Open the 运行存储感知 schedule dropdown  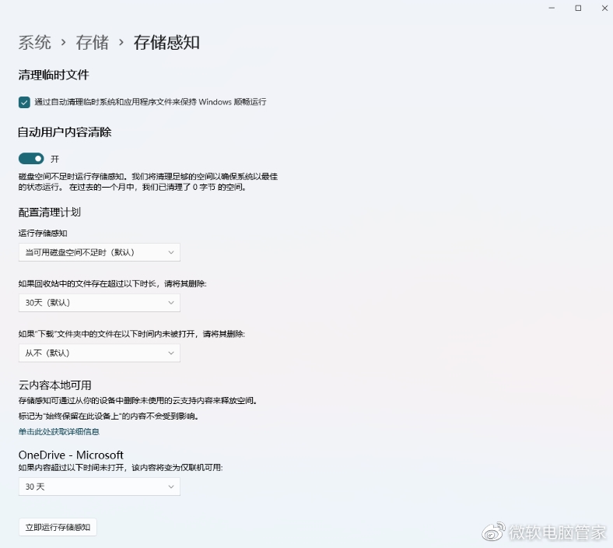pyautogui.click(x=100, y=252)
